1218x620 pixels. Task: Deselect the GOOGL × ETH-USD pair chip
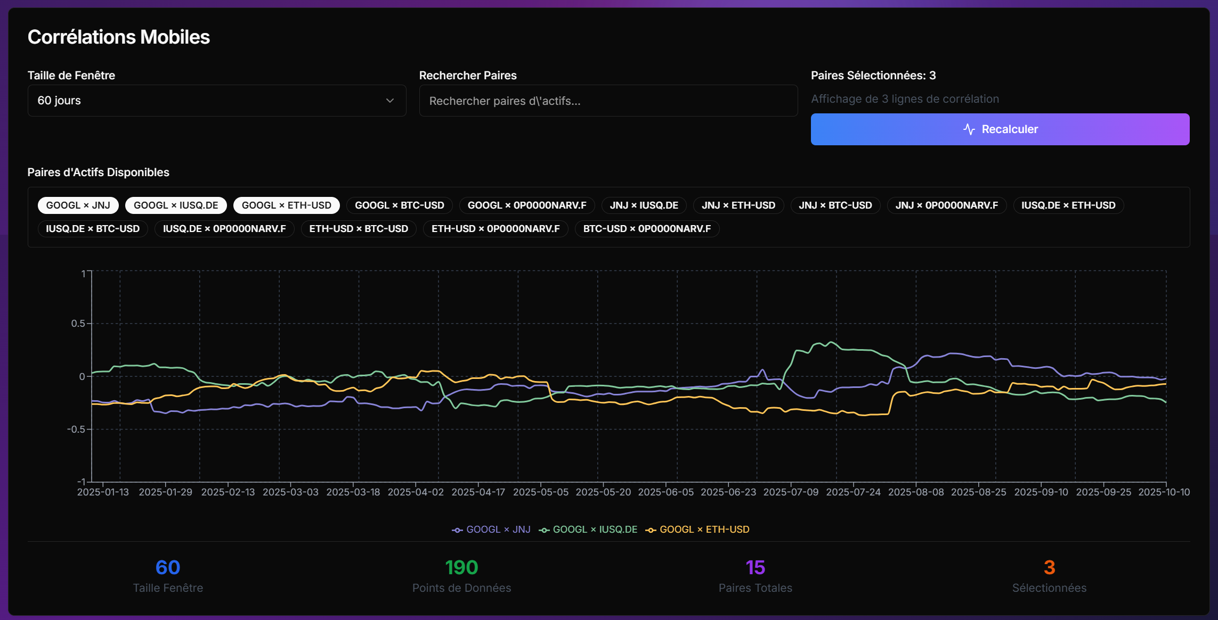(286, 205)
